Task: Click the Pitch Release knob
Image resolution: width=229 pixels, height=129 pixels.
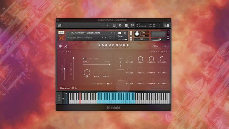Action: point(162,80)
